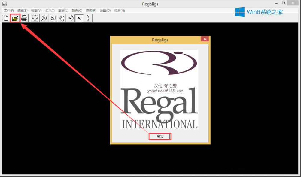The width and height of the screenshot is (301, 177).
Task: Click the Print toolbar icon
Action: coord(24,18)
